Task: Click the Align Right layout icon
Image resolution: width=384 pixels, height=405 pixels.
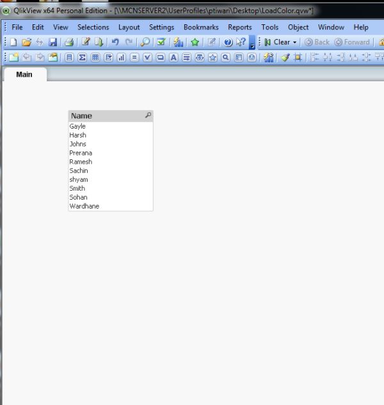Action: [340, 57]
